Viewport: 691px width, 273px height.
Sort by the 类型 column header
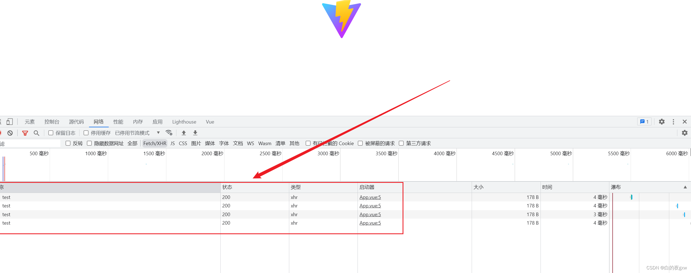point(323,187)
